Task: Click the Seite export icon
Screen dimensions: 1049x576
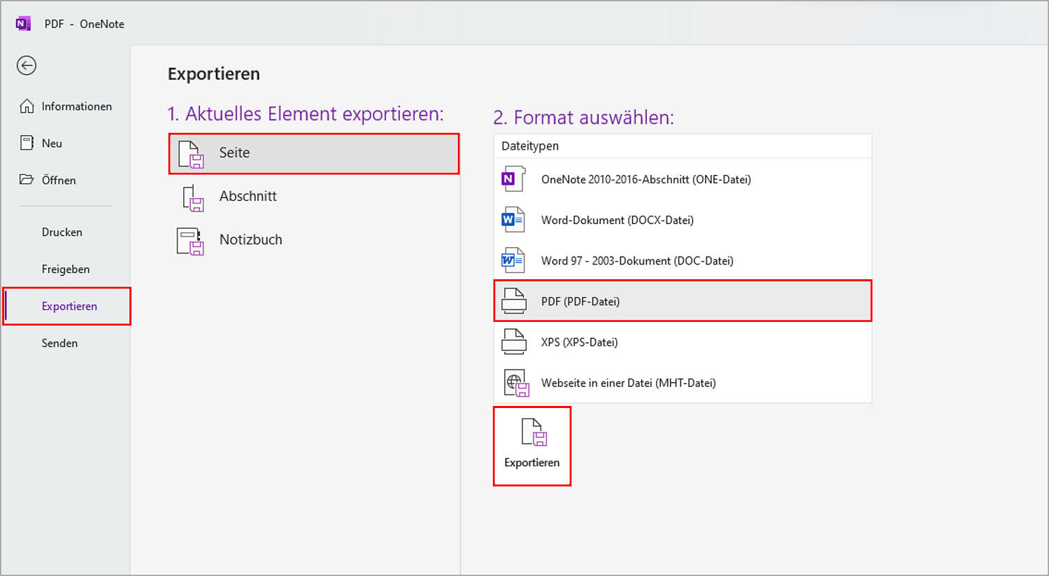Action: 191,155
